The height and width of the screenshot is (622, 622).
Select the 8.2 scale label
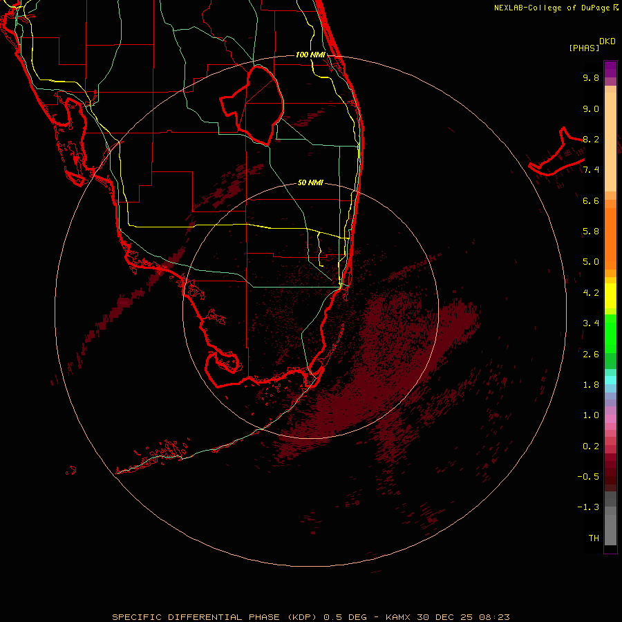pyautogui.click(x=591, y=139)
